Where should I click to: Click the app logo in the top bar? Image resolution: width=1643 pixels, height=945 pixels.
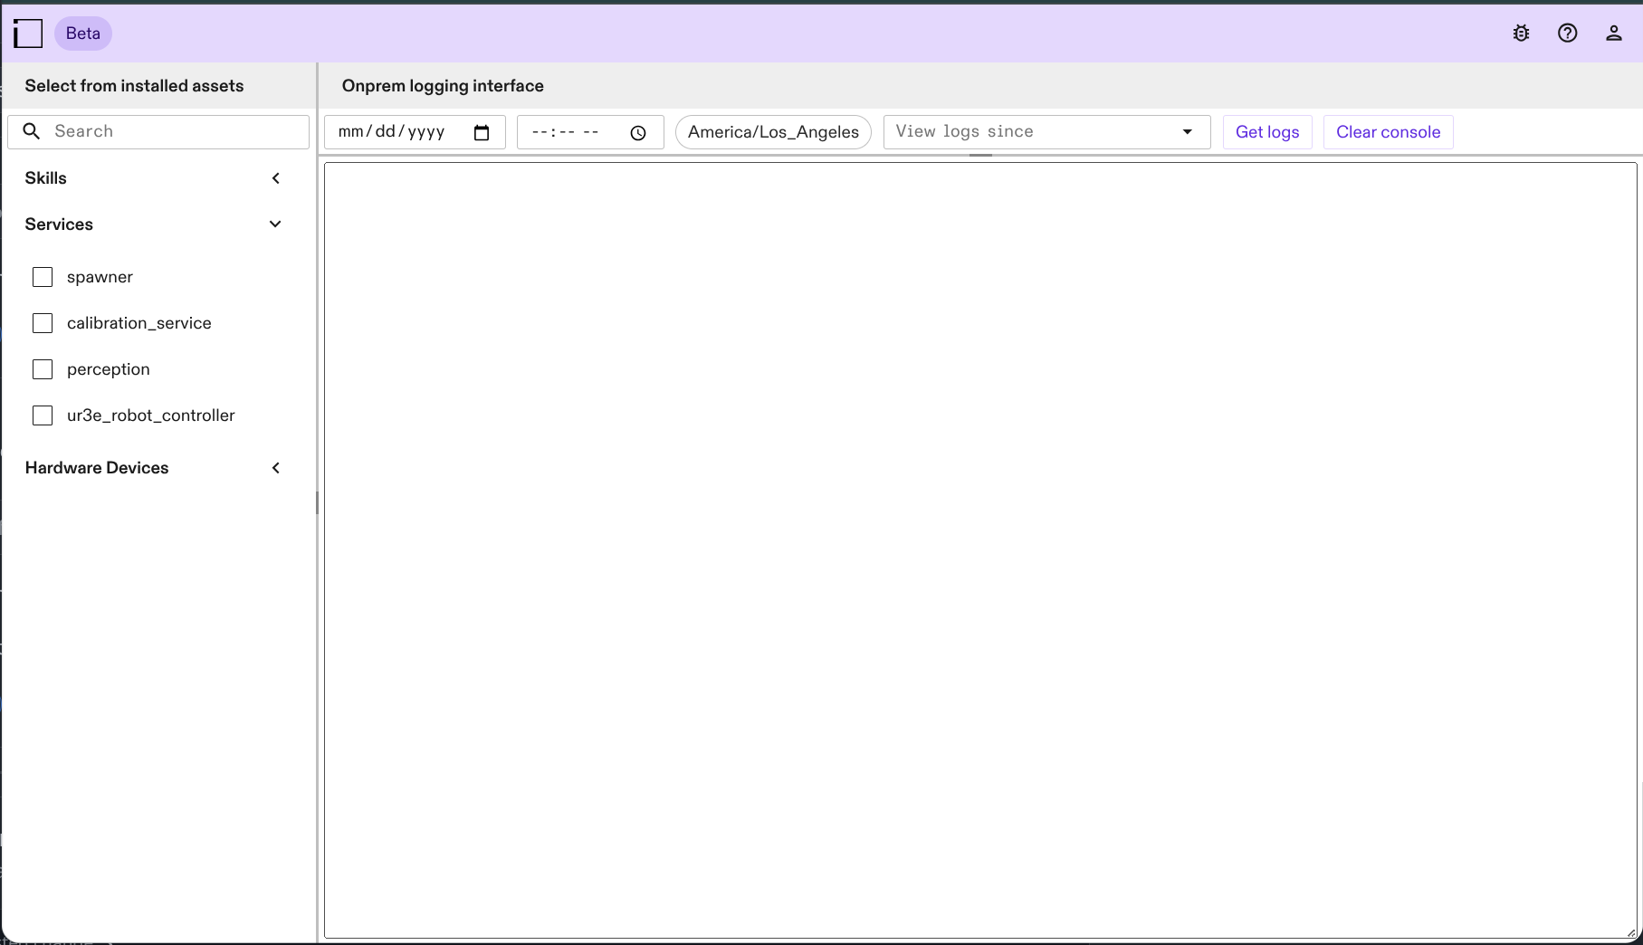click(x=28, y=33)
